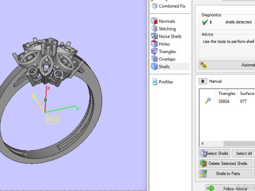Open the Noise Shells fix page

pos(166,36)
